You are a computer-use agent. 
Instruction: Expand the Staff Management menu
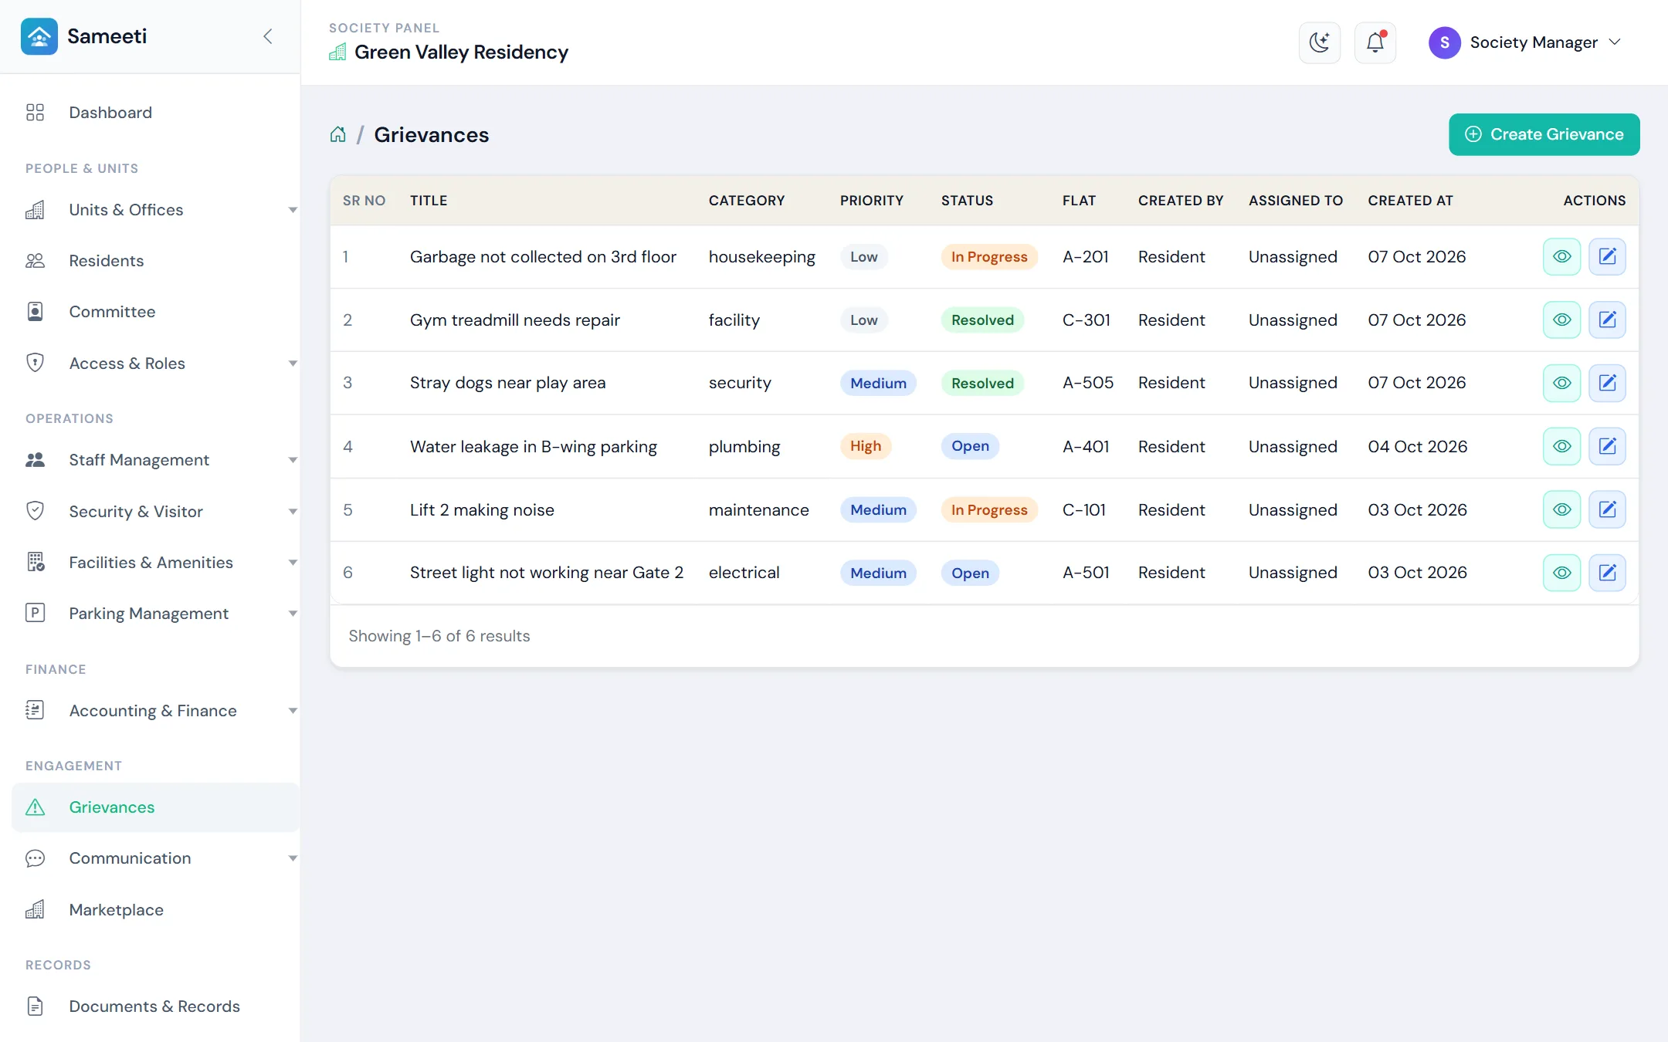click(x=155, y=460)
